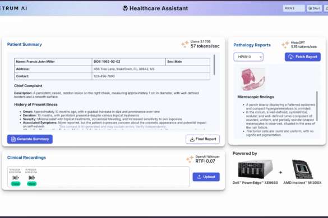Viewport: 328px width, 218px height.
Task: Click the document icon on Generate Summary
Action: [x=13, y=139]
